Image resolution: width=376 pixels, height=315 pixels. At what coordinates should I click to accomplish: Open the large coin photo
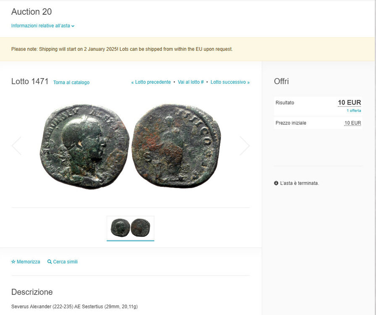tap(130, 146)
